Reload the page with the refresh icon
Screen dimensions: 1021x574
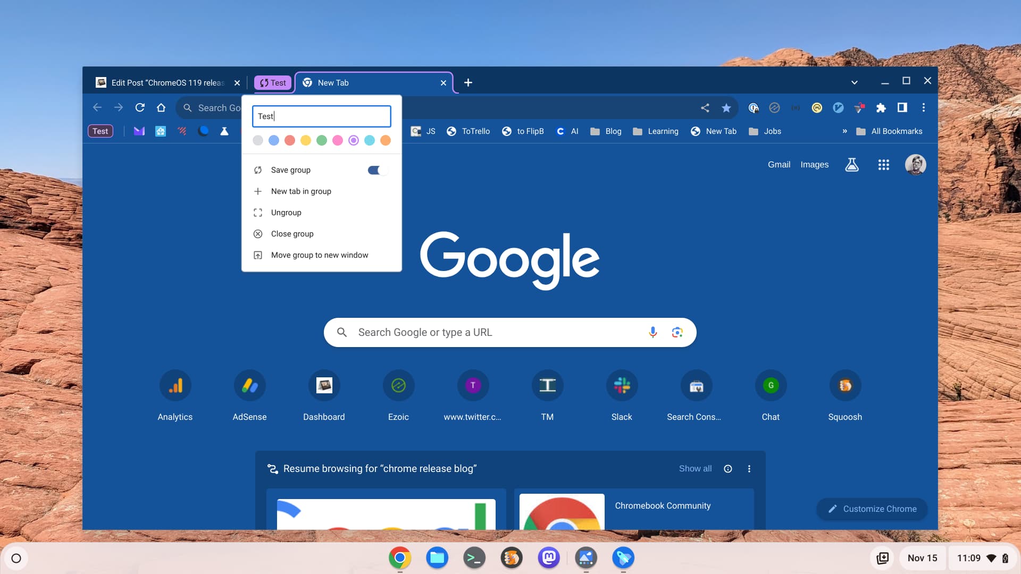coord(140,108)
